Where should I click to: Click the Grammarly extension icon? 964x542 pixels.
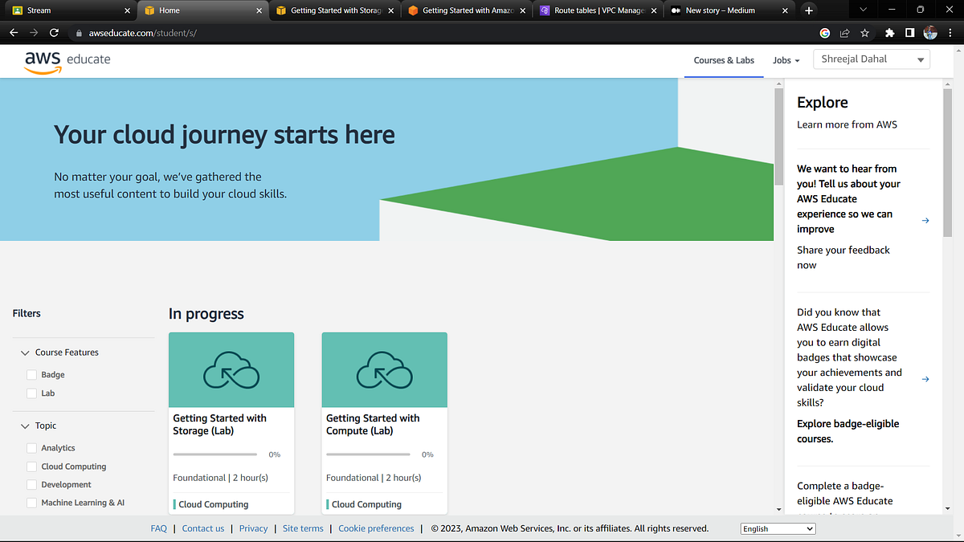point(824,34)
